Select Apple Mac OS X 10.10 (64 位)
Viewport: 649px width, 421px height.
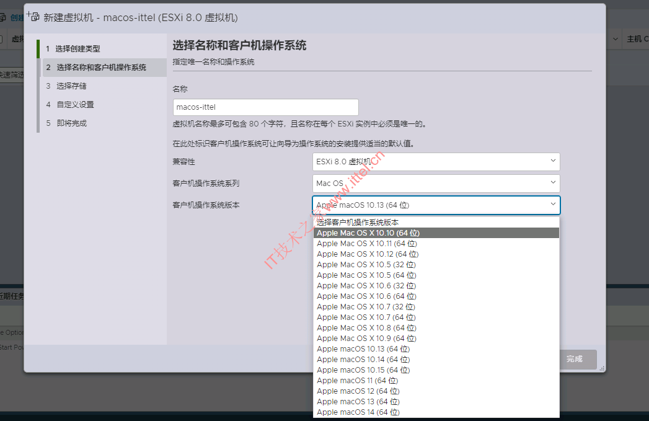(436, 233)
